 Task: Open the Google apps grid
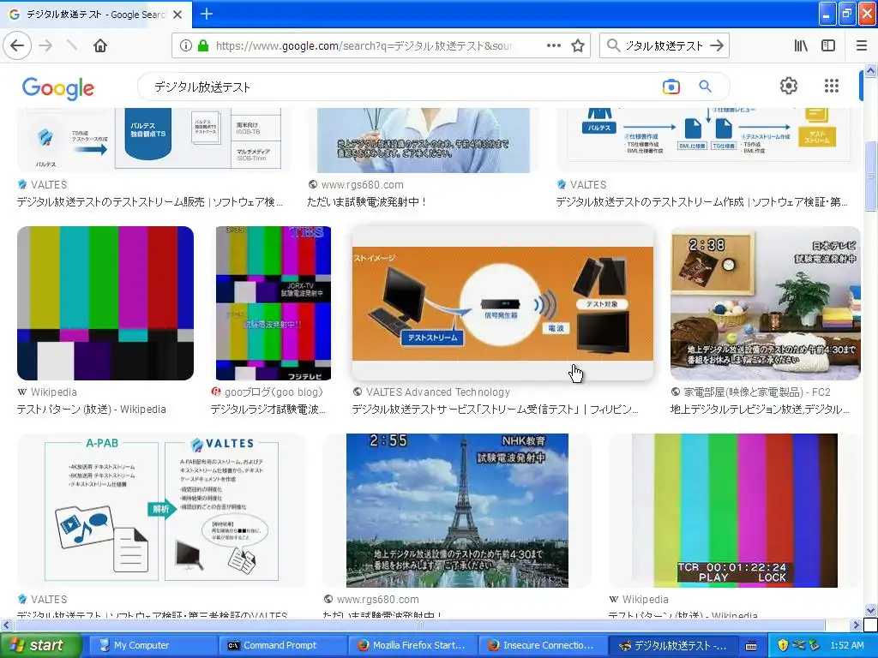click(832, 86)
